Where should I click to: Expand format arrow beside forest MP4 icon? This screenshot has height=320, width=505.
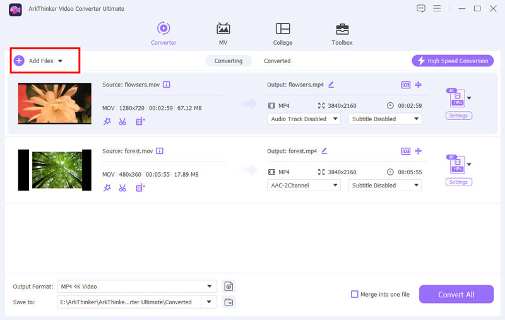pos(469,164)
